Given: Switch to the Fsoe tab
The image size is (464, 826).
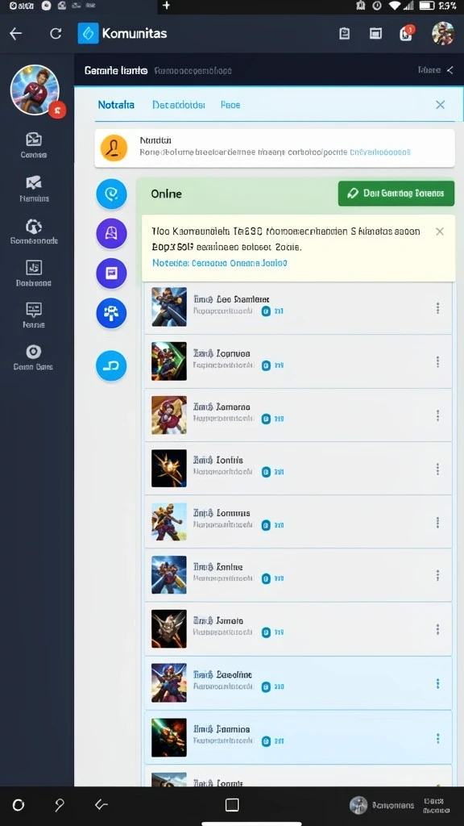Looking at the screenshot, I should click(230, 105).
